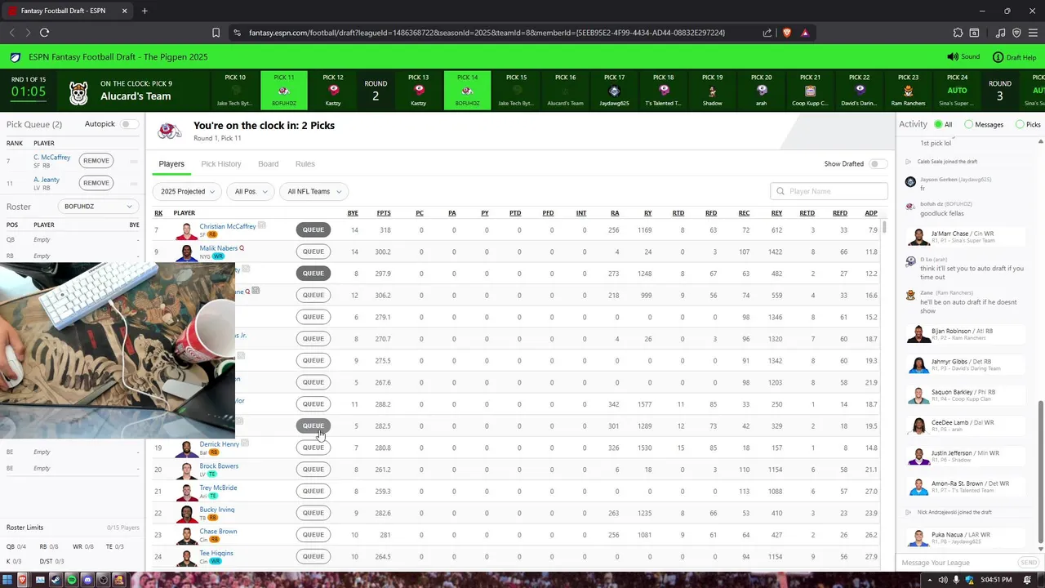The width and height of the screenshot is (1045, 588).
Task: Switch to the Pick History tab
Action: pos(221,164)
